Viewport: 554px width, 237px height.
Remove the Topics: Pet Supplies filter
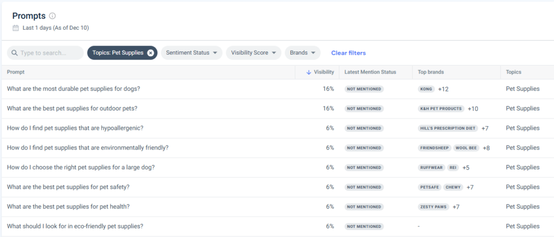click(x=150, y=53)
